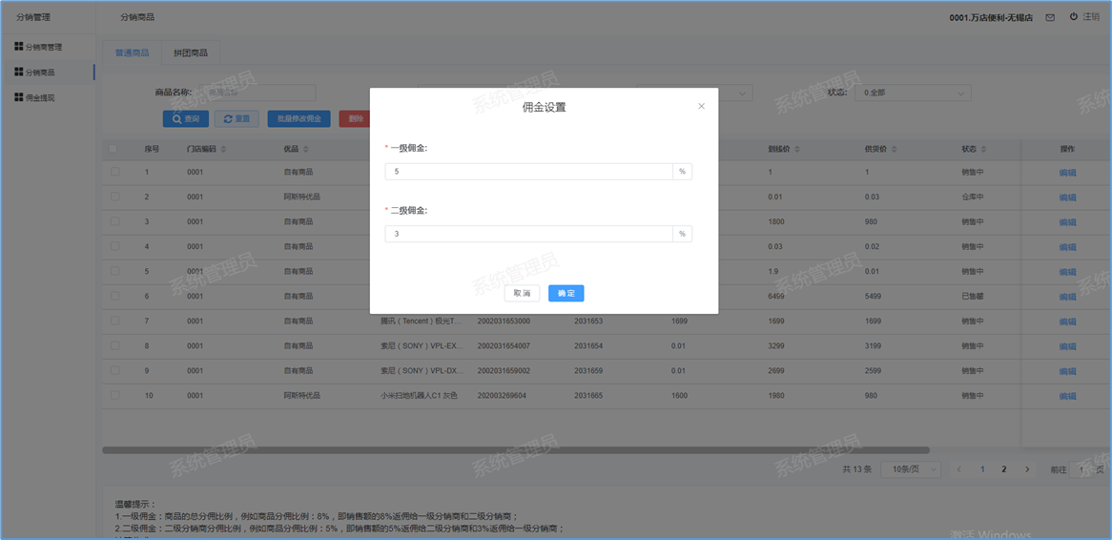Go to next page arrow in pagination
1112x540 pixels.
1026,469
